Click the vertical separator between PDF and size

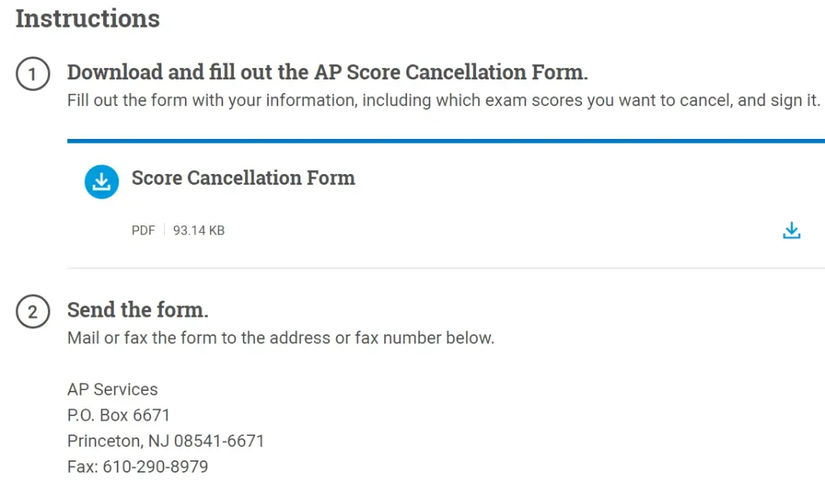[x=164, y=230]
